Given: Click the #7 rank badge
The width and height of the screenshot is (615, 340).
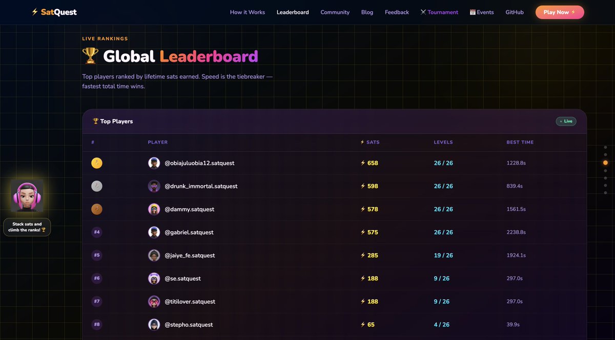Looking at the screenshot, I should [97, 302].
